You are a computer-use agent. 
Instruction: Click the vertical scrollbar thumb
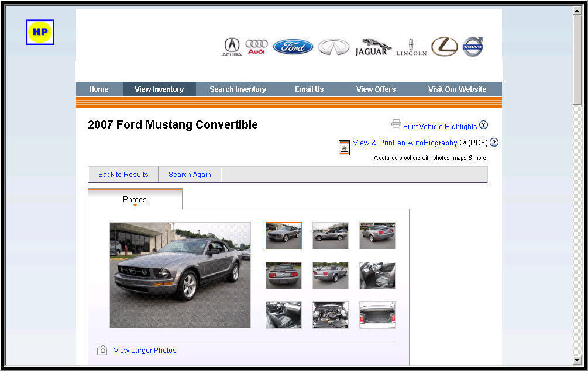coord(577,60)
